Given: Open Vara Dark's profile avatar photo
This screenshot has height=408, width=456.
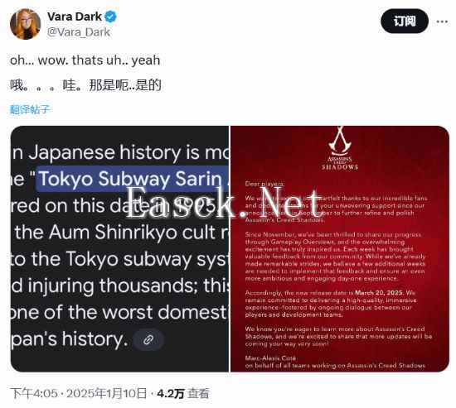Looking at the screenshot, I should (26, 24).
